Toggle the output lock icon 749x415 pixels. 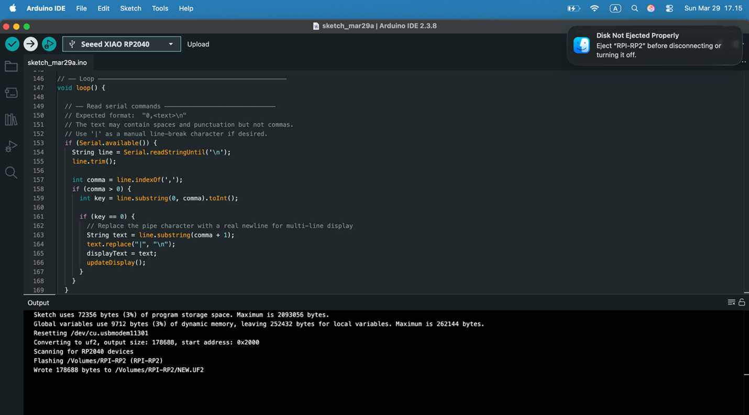tap(742, 302)
